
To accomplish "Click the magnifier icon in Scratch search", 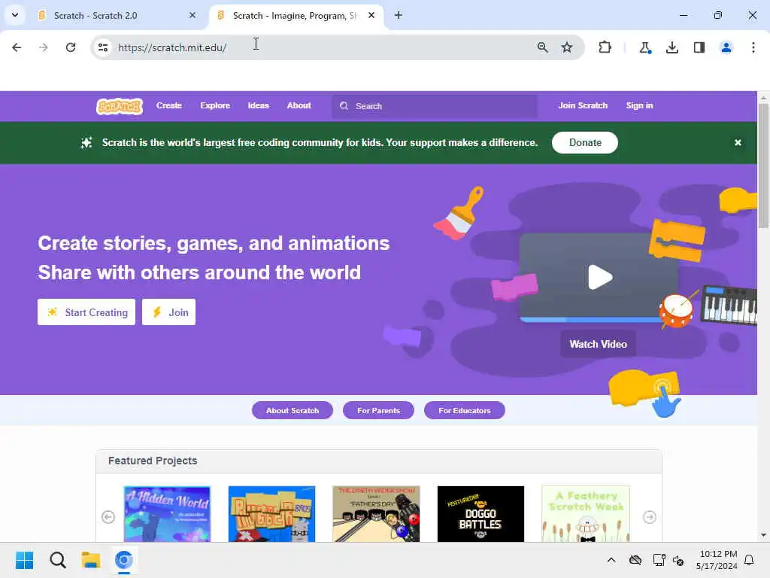I will 344,106.
